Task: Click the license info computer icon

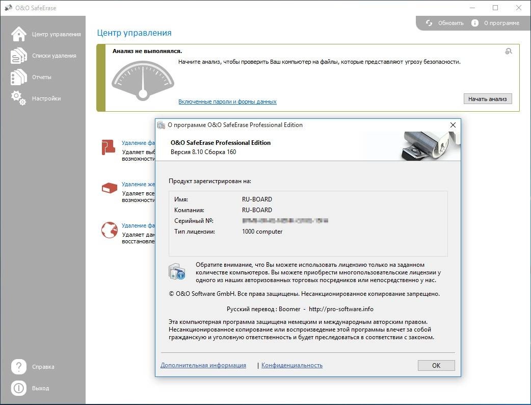Action: (177, 271)
